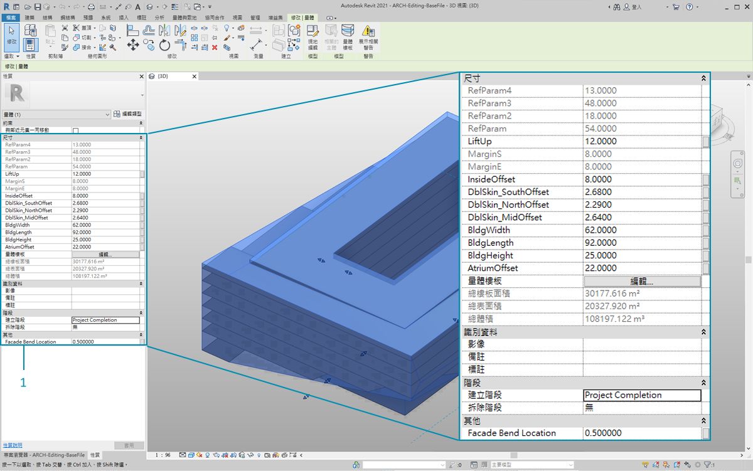Toggle the Properties palette ribbon icon
The image size is (753, 471).
tap(30, 44)
